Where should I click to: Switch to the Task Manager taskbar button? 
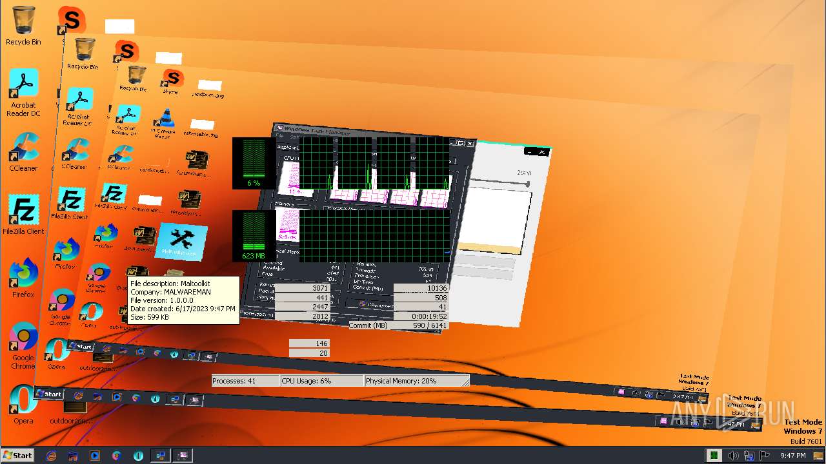point(183,456)
